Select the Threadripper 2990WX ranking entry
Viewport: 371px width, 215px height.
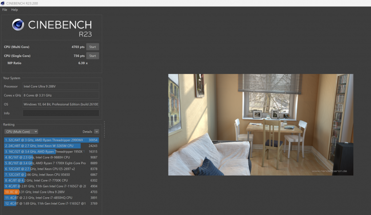click(44, 140)
